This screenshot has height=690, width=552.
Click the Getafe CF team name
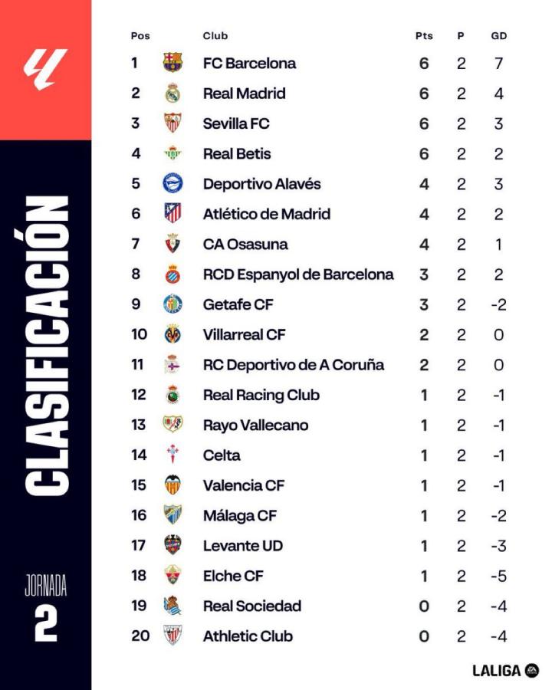click(238, 304)
